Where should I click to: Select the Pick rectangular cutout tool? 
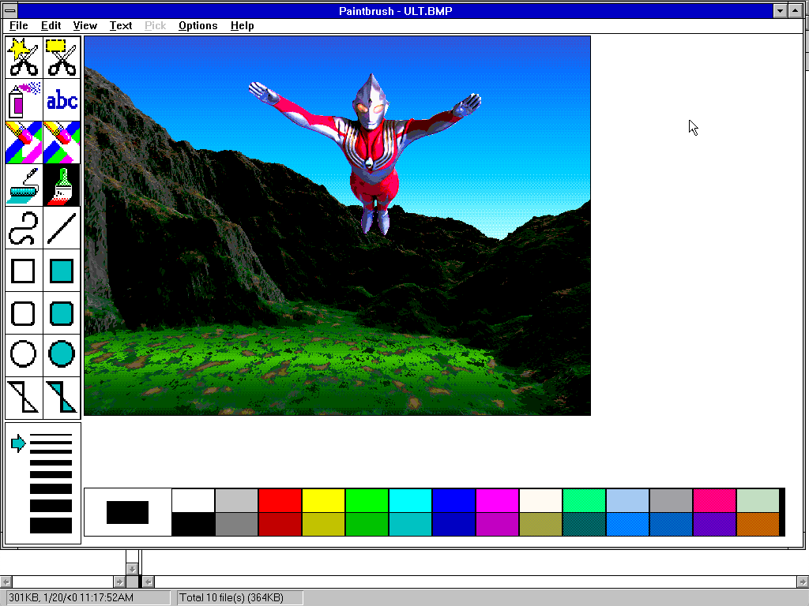pyautogui.click(x=62, y=57)
